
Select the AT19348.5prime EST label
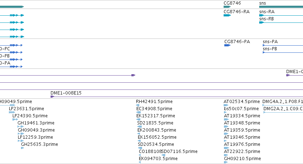pyautogui.click(x=242, y=123)
